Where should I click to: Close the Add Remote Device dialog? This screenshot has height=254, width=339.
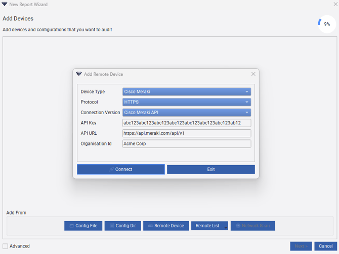pos(253,74)
